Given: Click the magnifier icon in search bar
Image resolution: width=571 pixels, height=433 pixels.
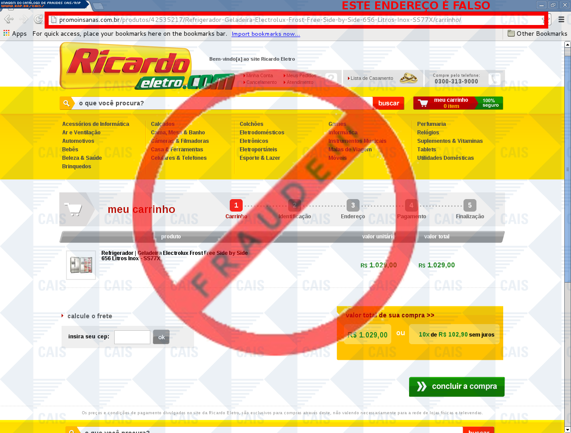Looking at the screenshot, I should point(66,103).
